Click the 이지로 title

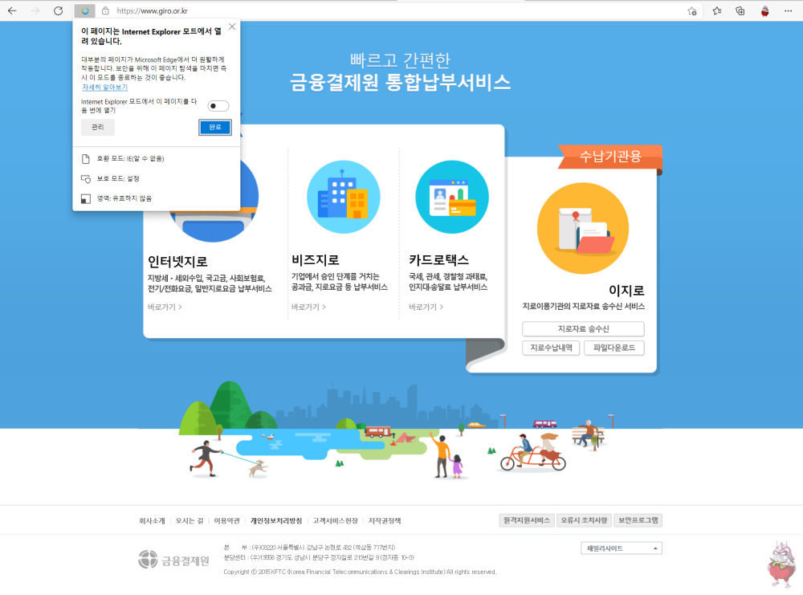[x=626, y=291]
